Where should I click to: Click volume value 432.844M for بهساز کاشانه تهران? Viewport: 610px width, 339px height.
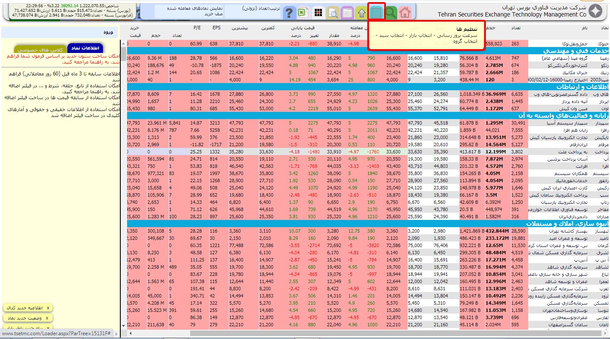coord(497,231)
